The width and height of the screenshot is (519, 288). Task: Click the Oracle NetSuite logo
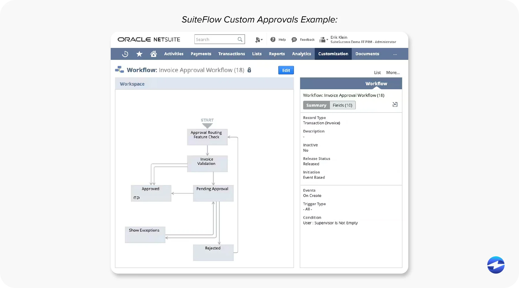[x=149, y=39]
